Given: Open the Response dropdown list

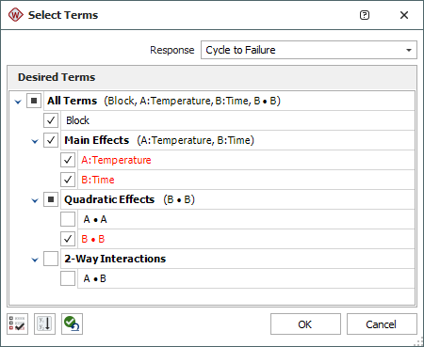Looking at the screenshot, I should pyautogui.click(x=309, y=50).
